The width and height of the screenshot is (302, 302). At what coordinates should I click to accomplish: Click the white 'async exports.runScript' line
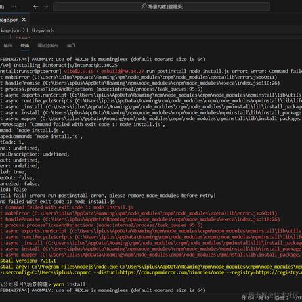150,95
